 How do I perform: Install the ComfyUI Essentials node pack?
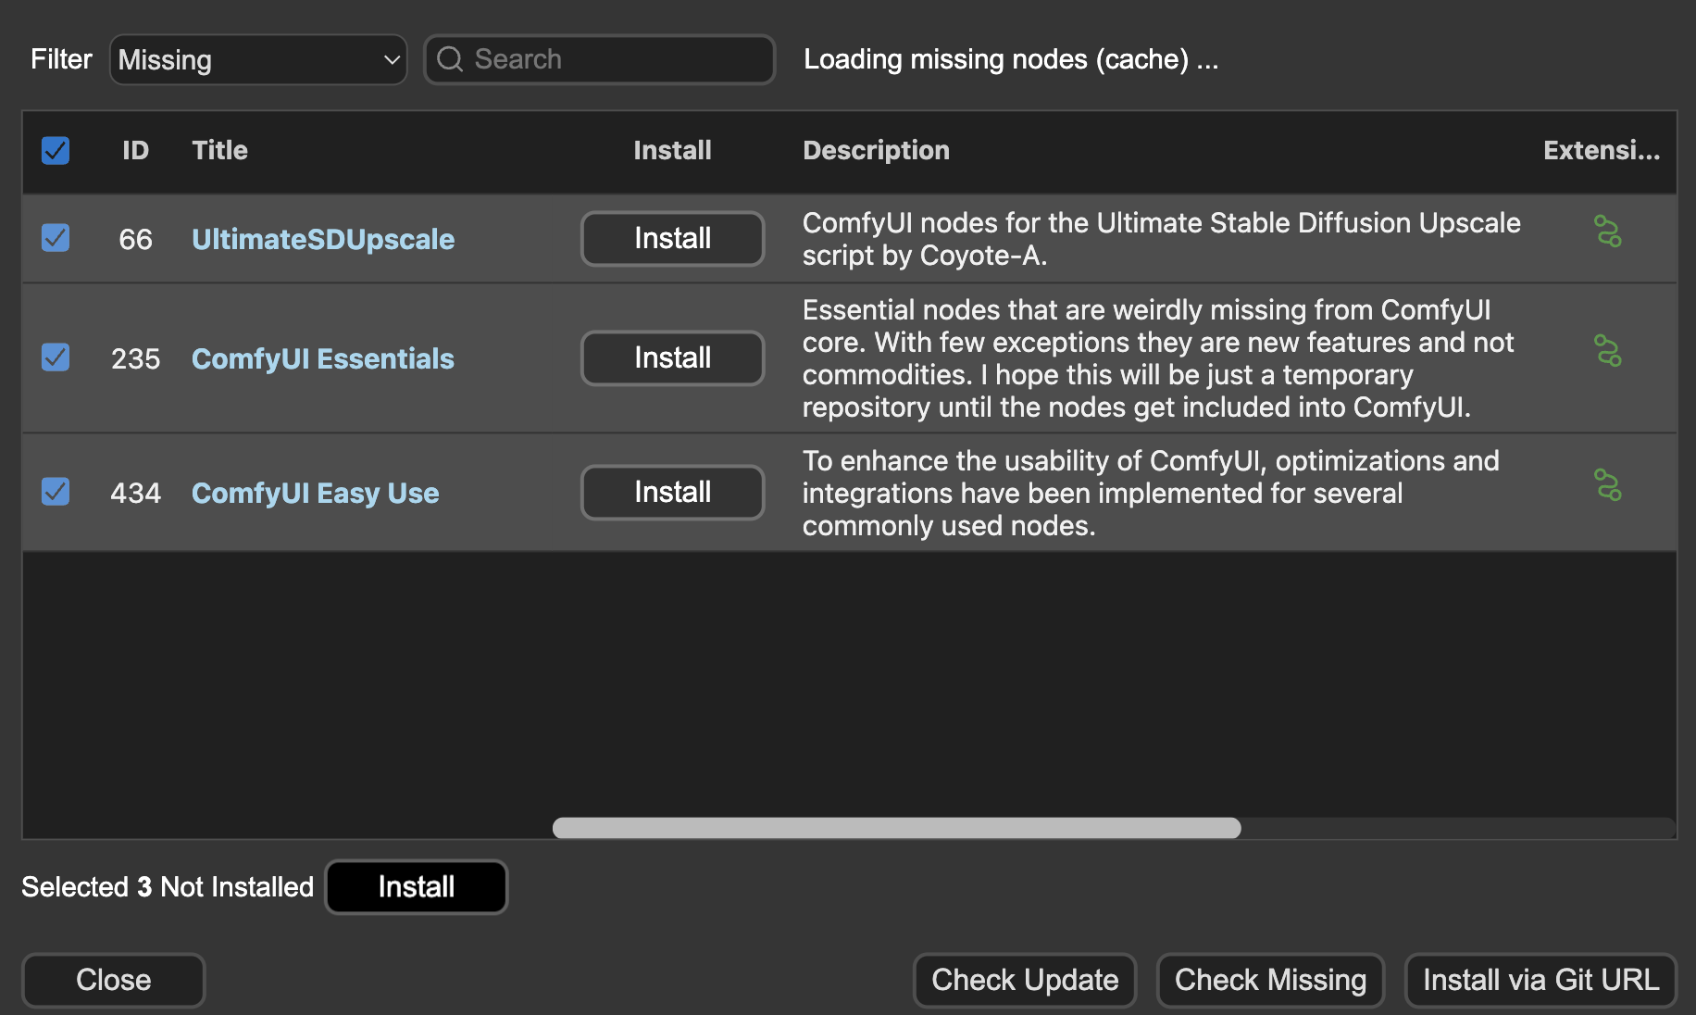point(672,358)
